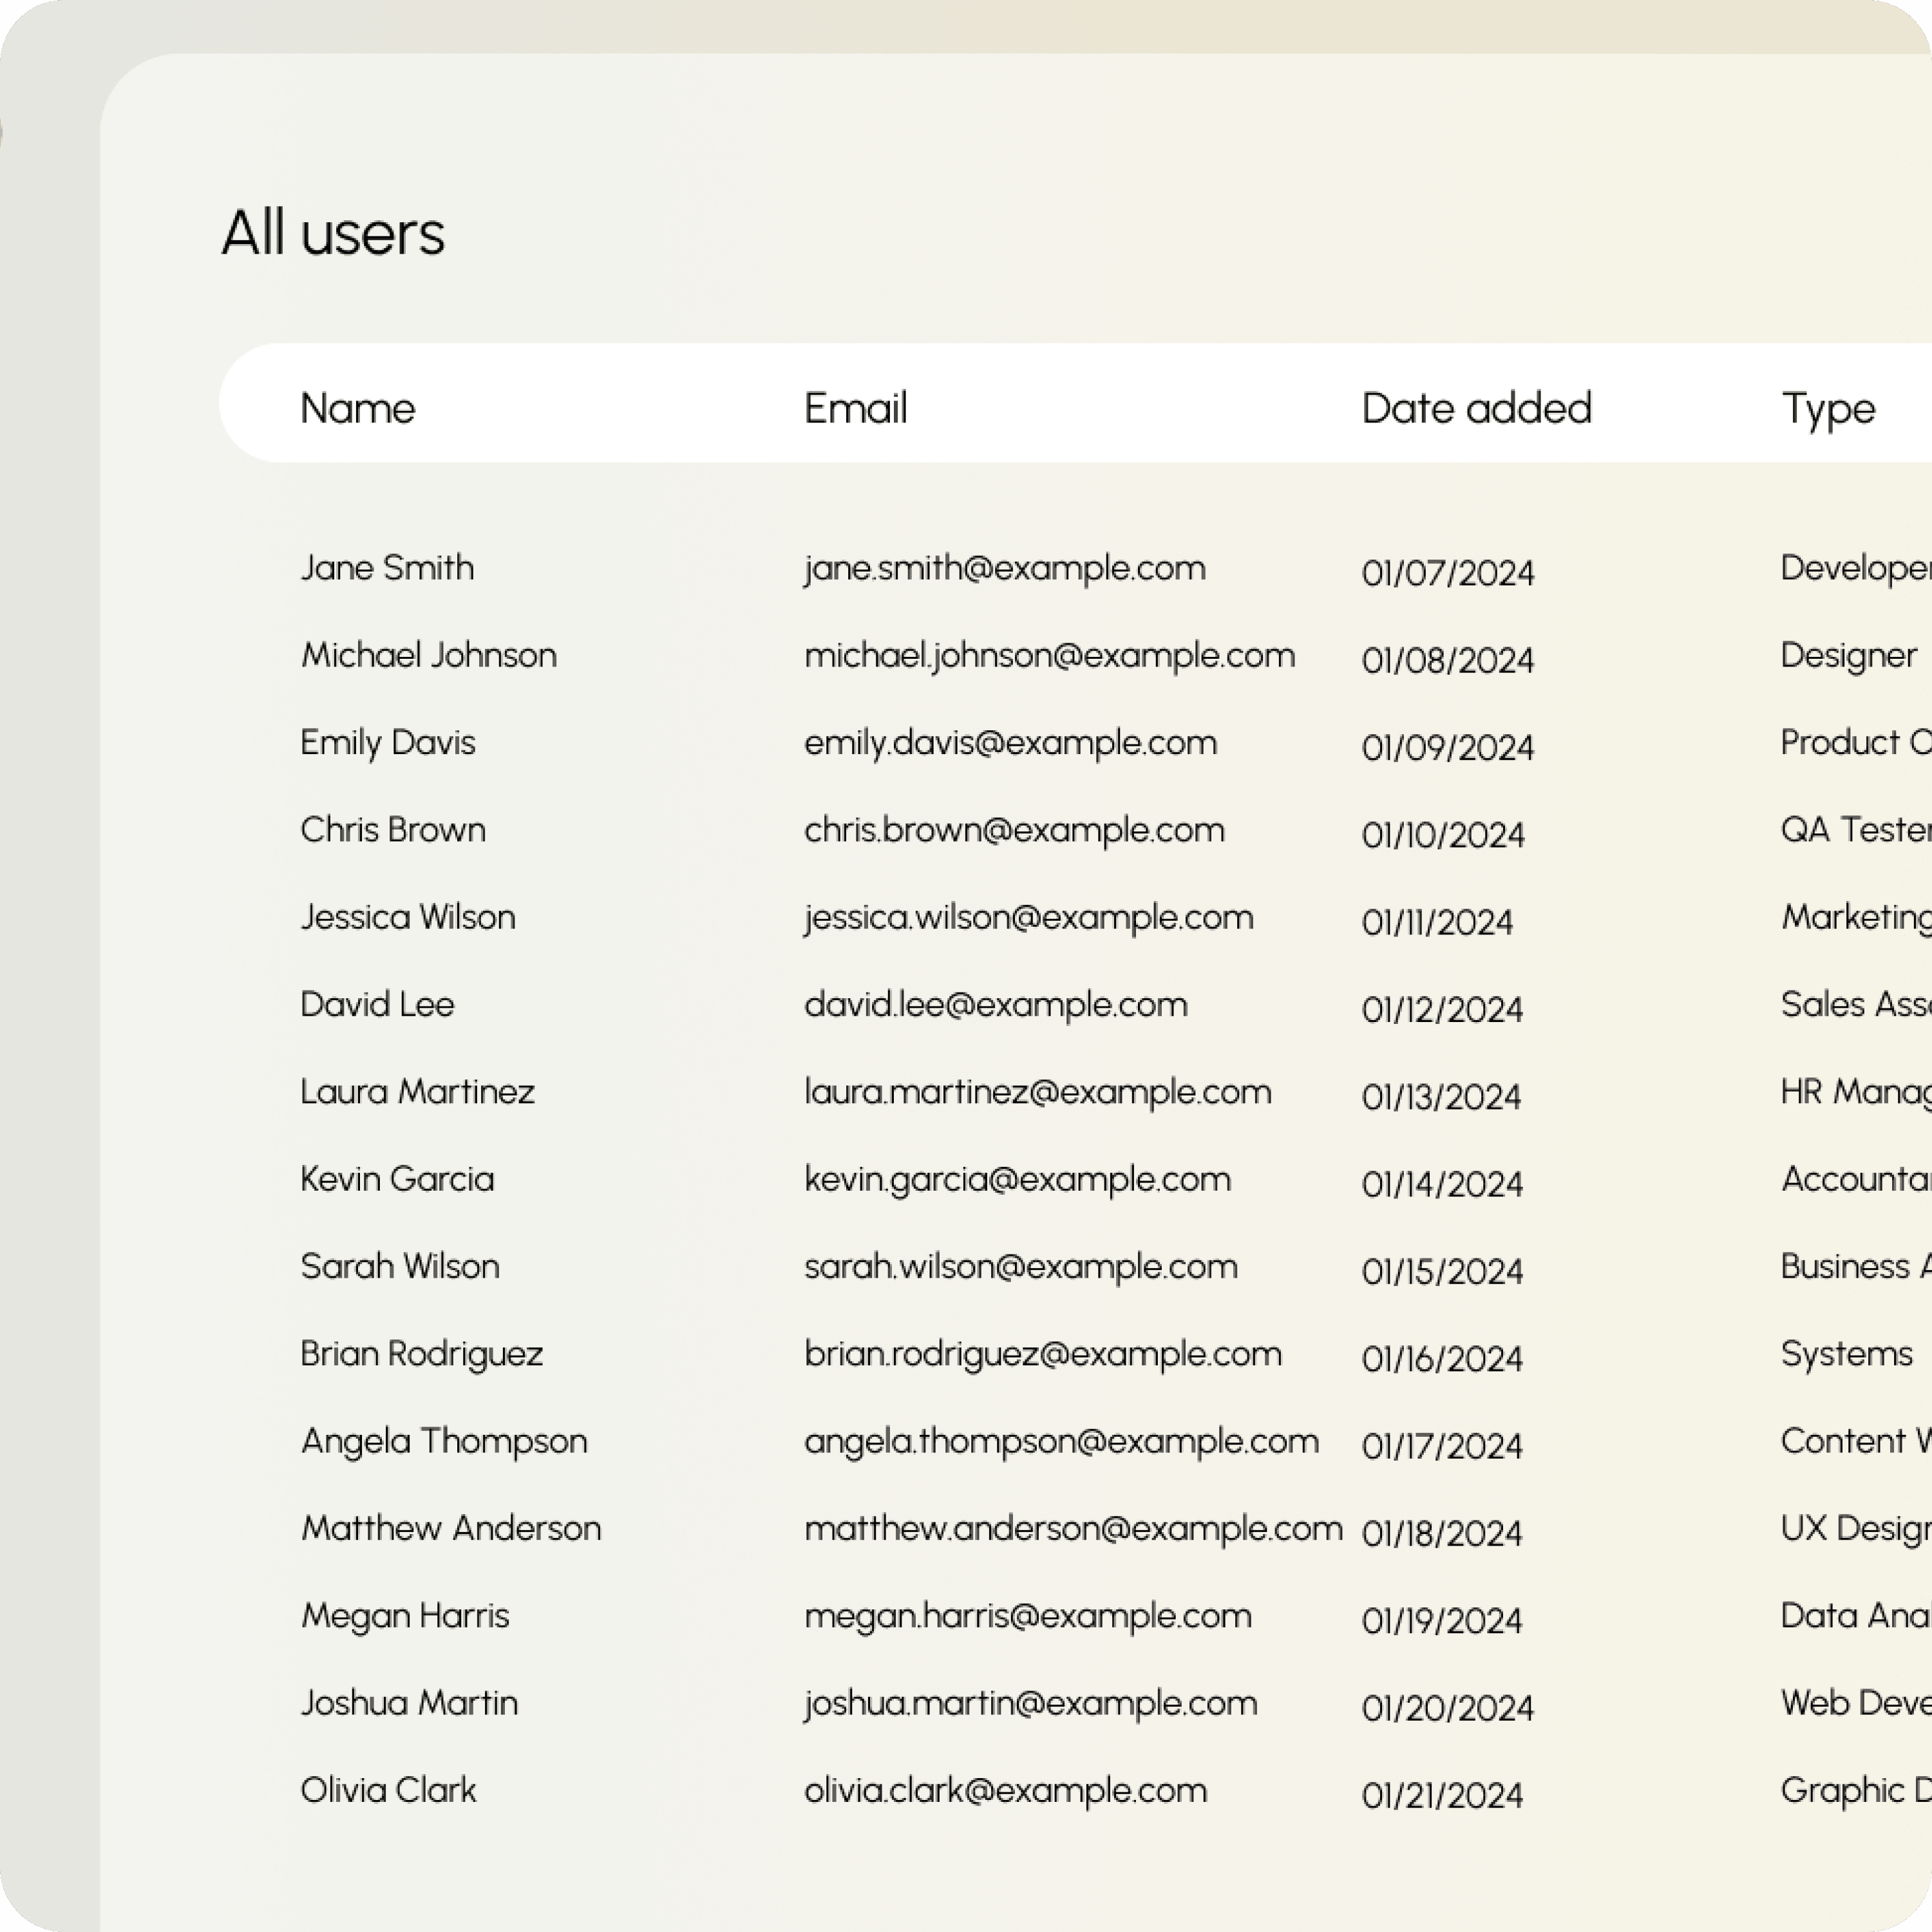This screenshot has height=1932, width=1932.
Task: Select the name Emily Davis
Action: (388, 743)
